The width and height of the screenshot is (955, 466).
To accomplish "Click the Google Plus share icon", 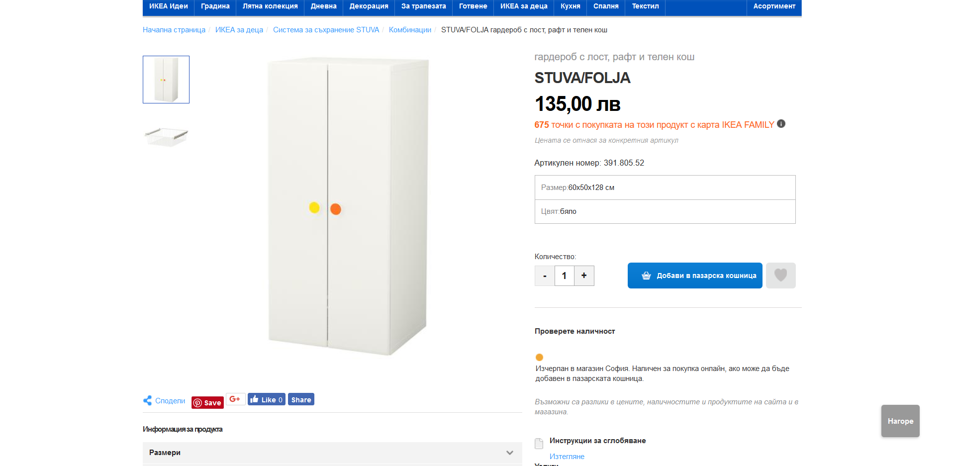I will [x=235, y=399].
